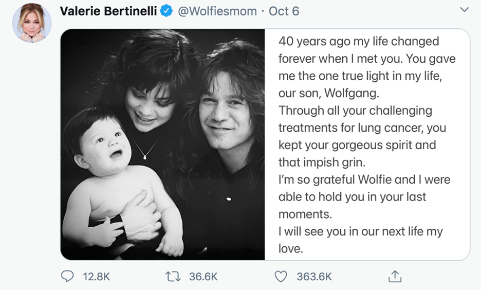Open the profile avatar picture
Image resolution: width=481 pixels, height=290 pixels.
point(32,24)
